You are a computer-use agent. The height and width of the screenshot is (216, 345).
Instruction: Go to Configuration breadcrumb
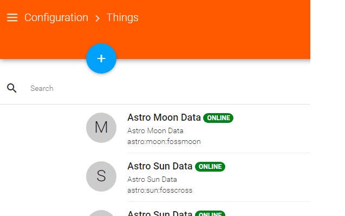pyautogui.click(x=56, y=18)
